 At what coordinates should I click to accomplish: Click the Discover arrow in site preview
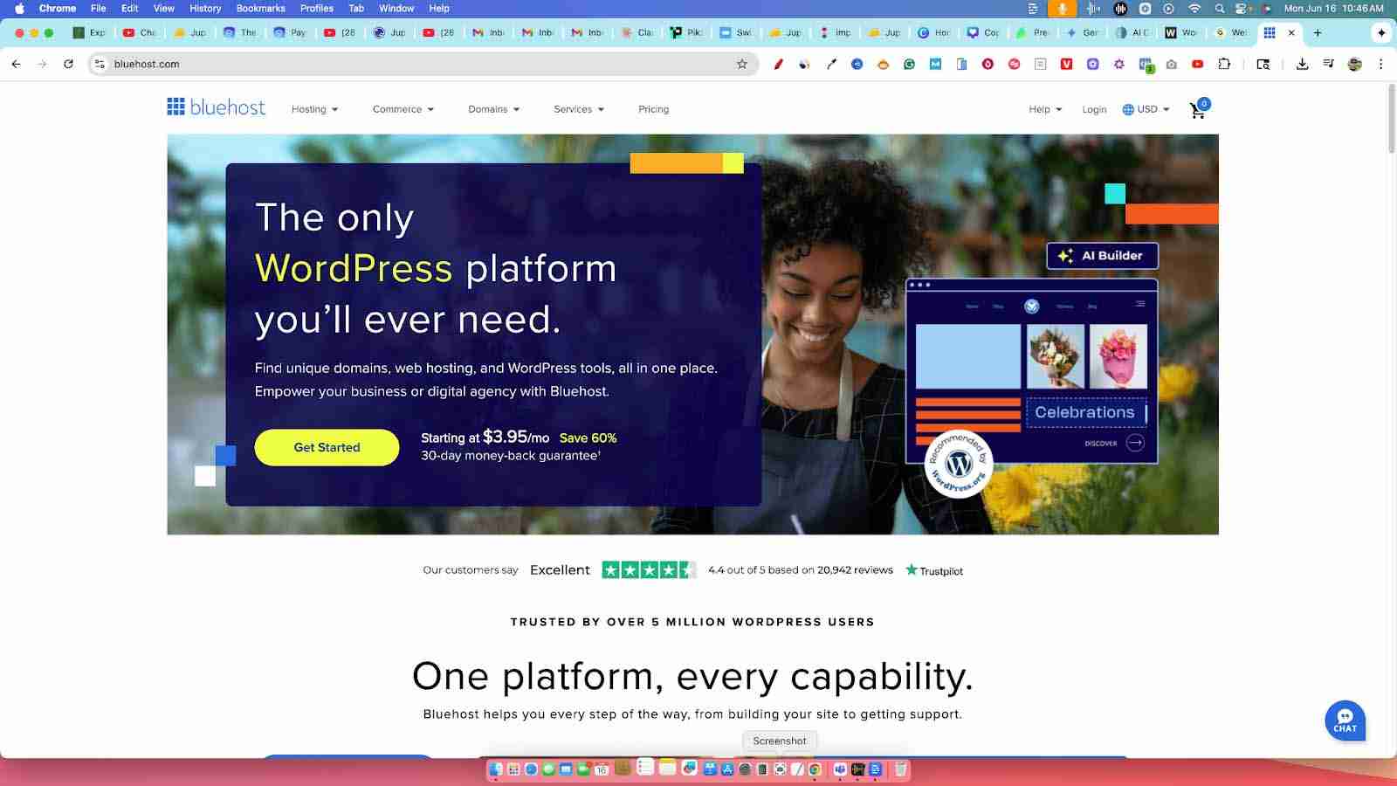(1134, 443)
